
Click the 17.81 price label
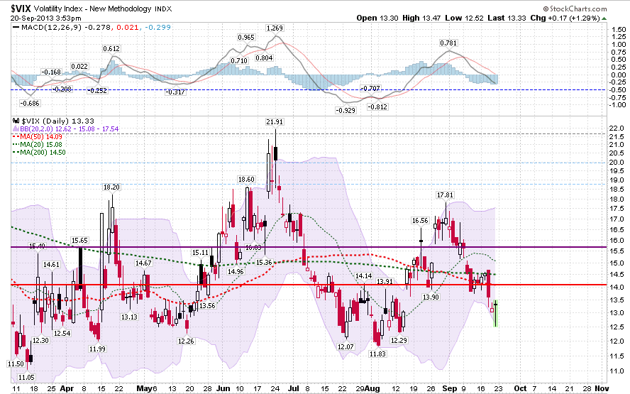(x=445, y=195)
